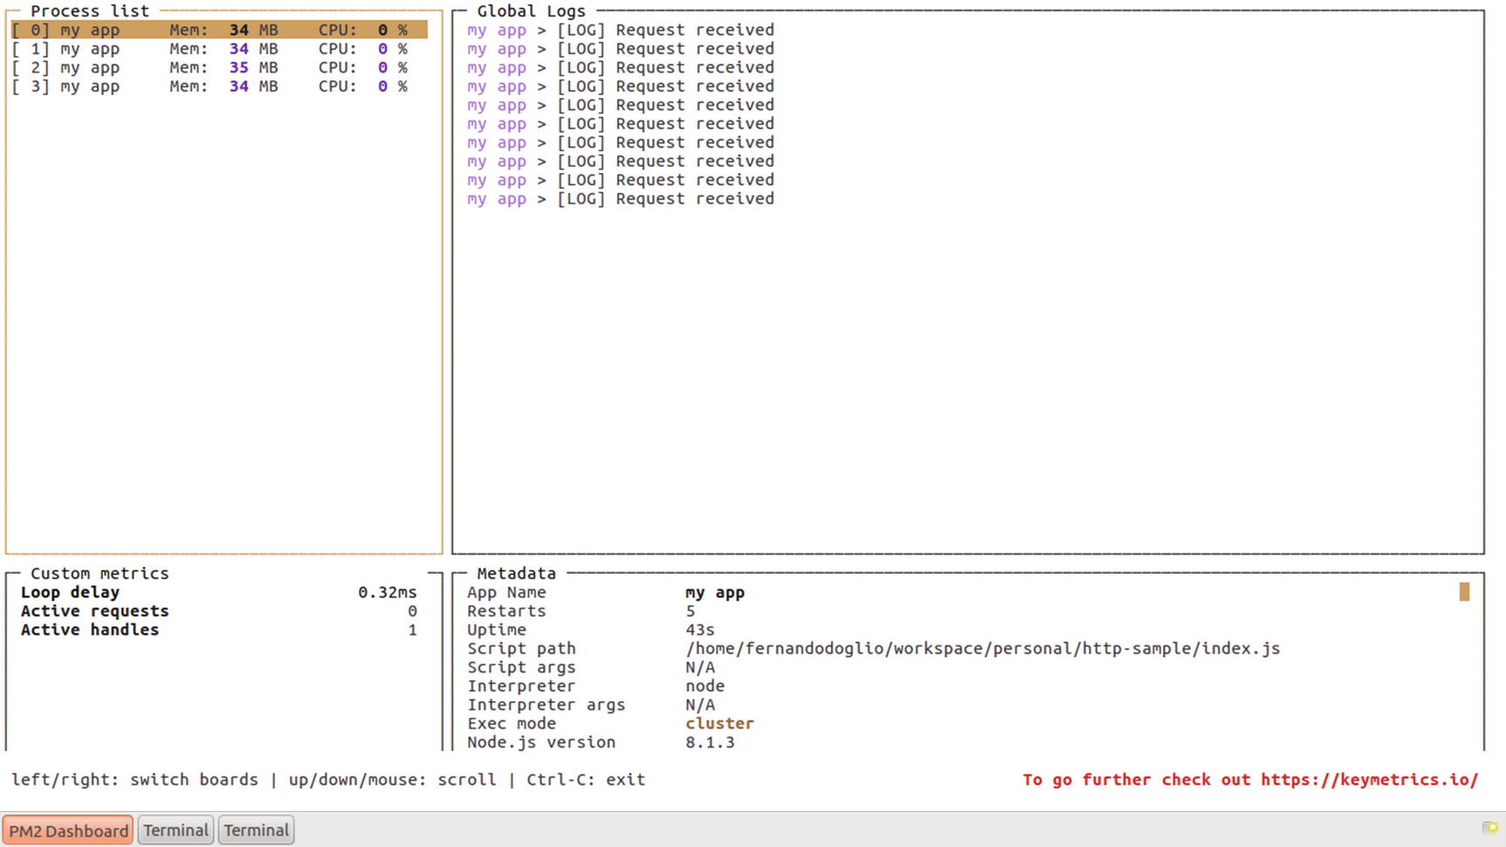Open the second Terminal tab
The width and height of the screenshot is (1506, 847).
(256, 830)
